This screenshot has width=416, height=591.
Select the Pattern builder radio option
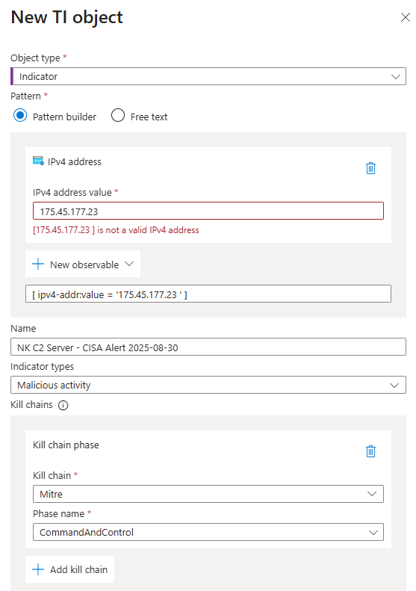20,115
